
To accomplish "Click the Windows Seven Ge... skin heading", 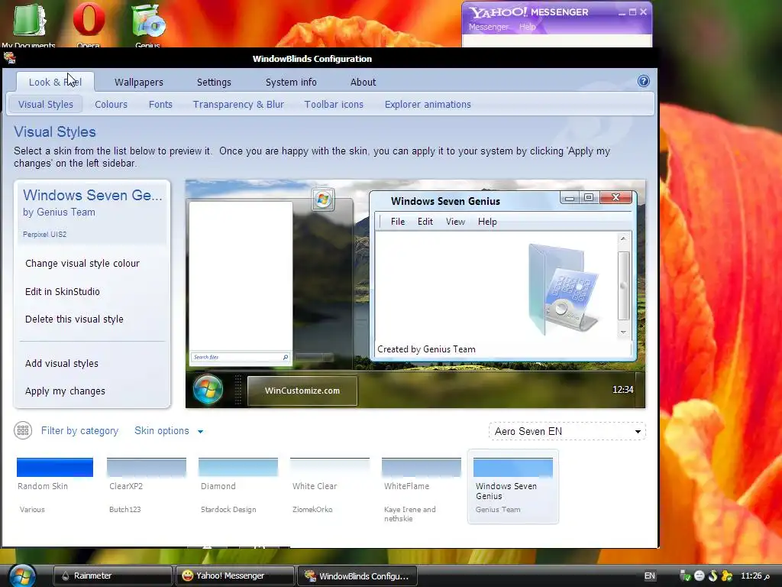I will (x=92, y=195).
